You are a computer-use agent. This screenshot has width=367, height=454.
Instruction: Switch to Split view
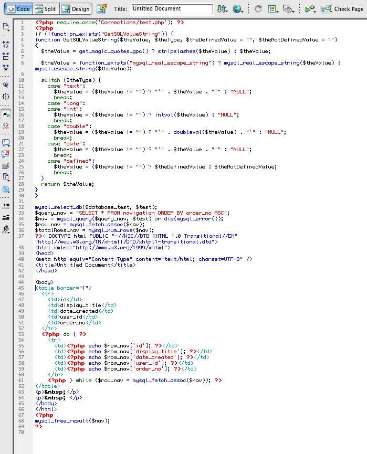(46, 9)
